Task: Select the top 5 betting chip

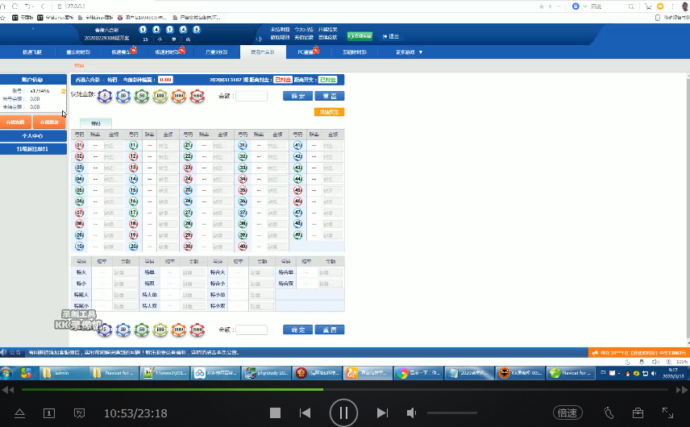Action: point(105,96)
